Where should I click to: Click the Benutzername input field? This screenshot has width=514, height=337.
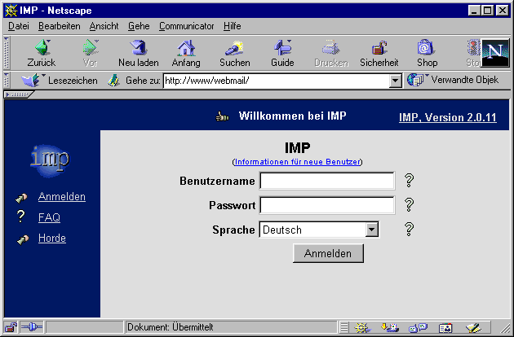327,181
